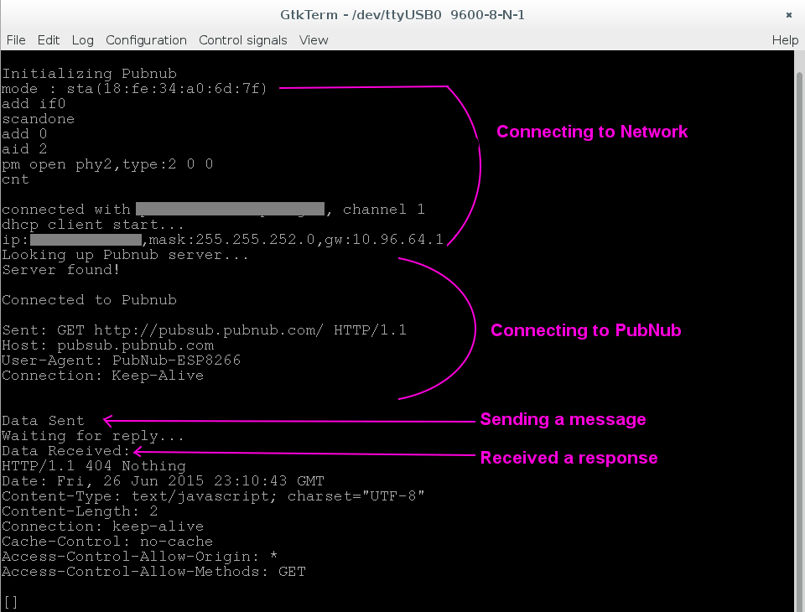805x612 pixels.
Task: Click the '[]' response body line
Action: 11,602
